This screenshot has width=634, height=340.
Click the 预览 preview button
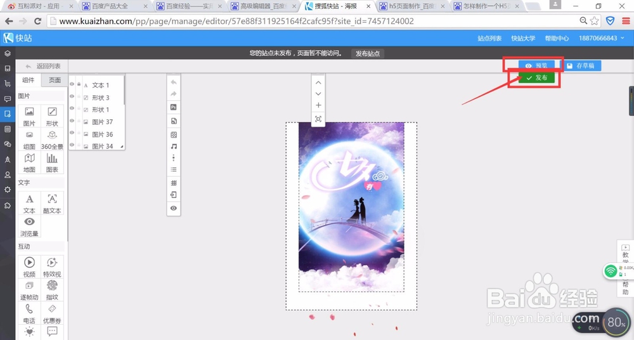click(536, 65)
